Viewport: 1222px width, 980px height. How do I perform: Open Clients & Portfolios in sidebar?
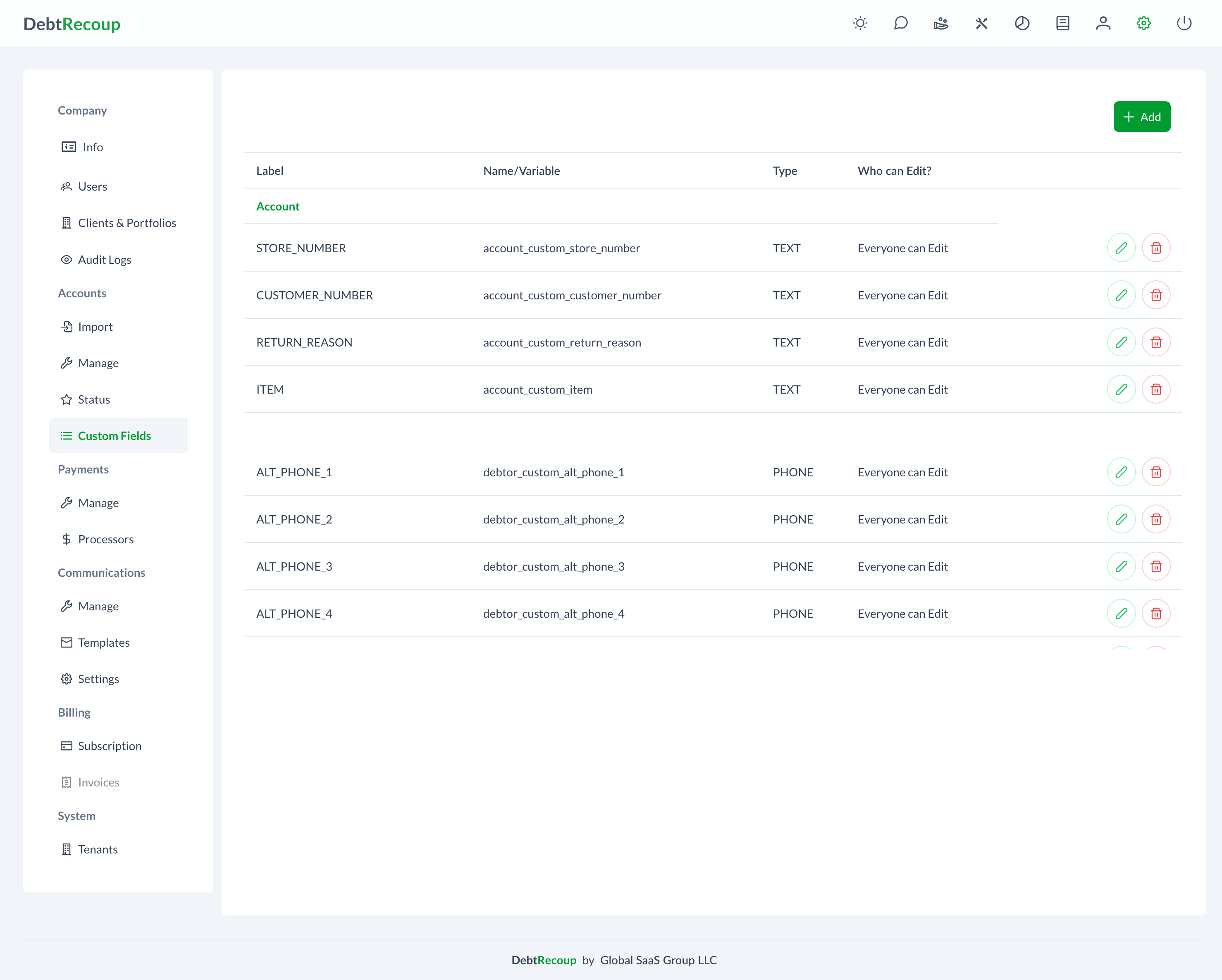point(126,223)
